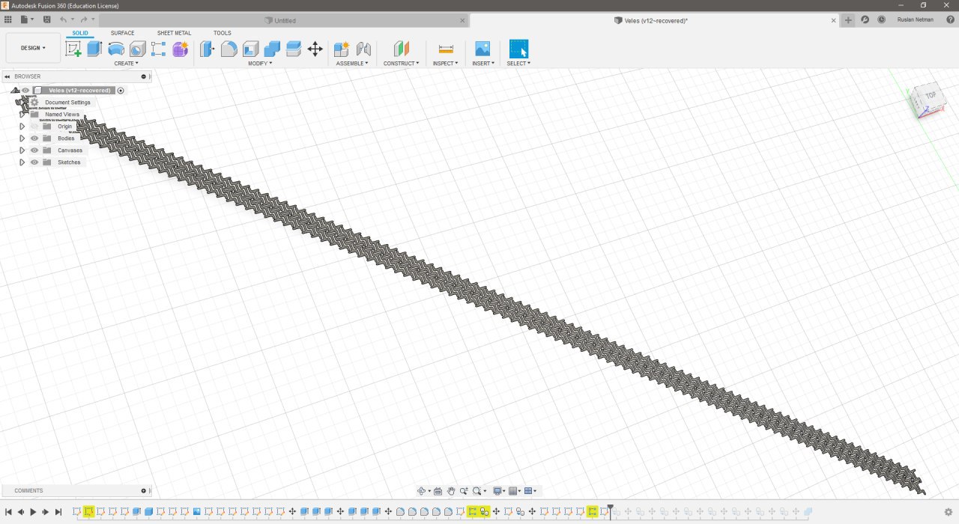Select the Extrude tool in Create

pyautogui.click(x=94, y=49)
